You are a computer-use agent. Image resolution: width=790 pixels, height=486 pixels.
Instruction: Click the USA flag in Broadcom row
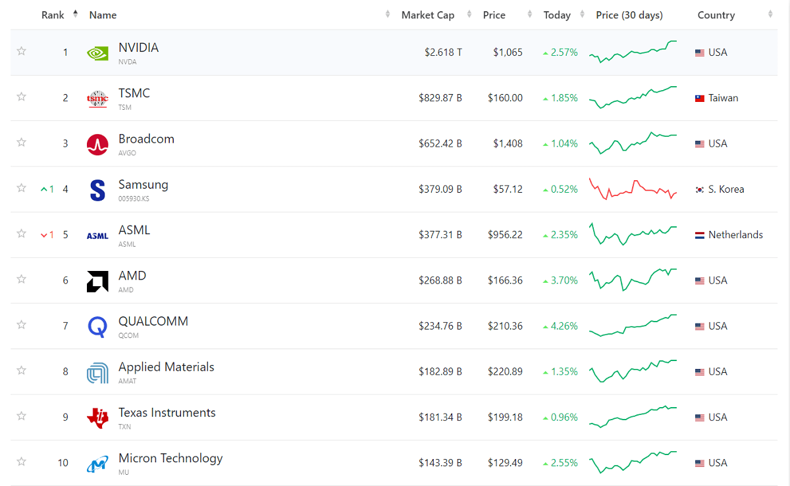pos(700,144)
